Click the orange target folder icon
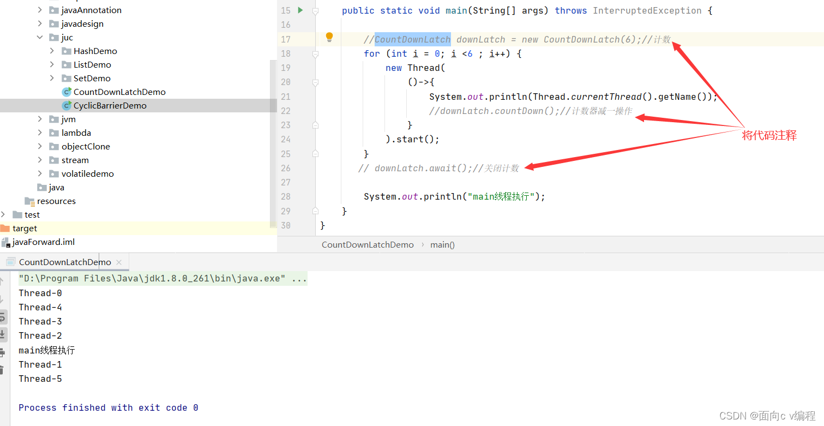The height and width of the screenshot is (426, 824). coord(5,228)
